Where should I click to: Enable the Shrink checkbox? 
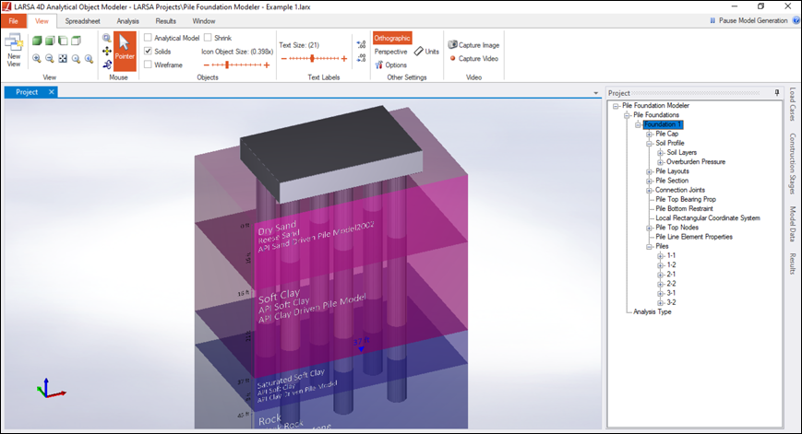(x=208, y=38)
